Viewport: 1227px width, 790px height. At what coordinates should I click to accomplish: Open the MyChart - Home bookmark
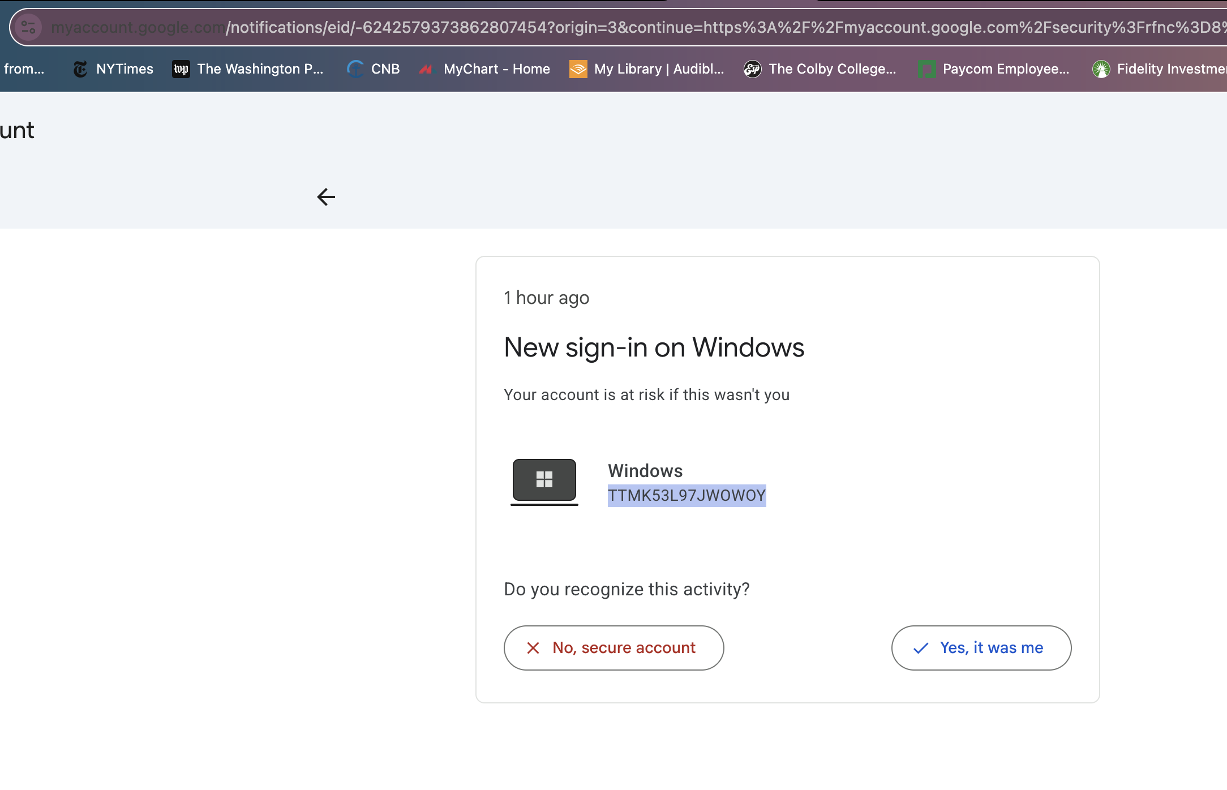[484, 69]
